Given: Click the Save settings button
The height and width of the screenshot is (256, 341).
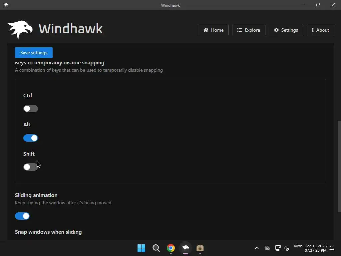Looking at the screenshot, I should coord(34,53).
